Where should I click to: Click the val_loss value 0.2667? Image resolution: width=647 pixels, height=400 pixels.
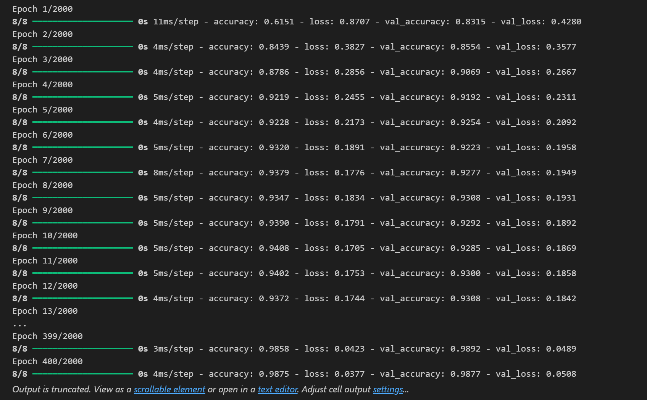(561, 72)
